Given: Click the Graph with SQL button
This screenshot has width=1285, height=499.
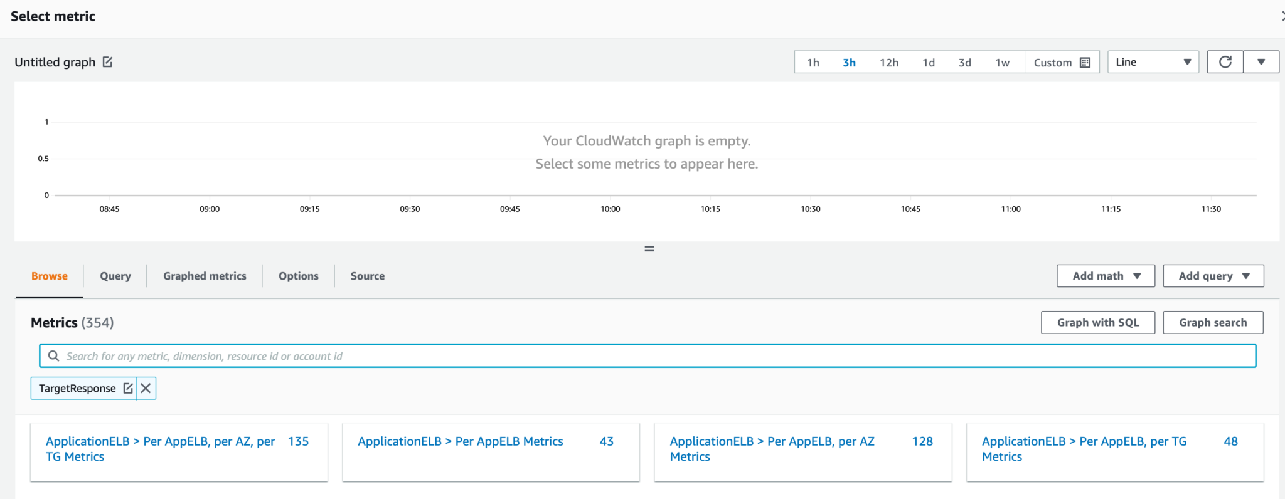Looking at the screenshot, I should click(x=1097, y=322).
